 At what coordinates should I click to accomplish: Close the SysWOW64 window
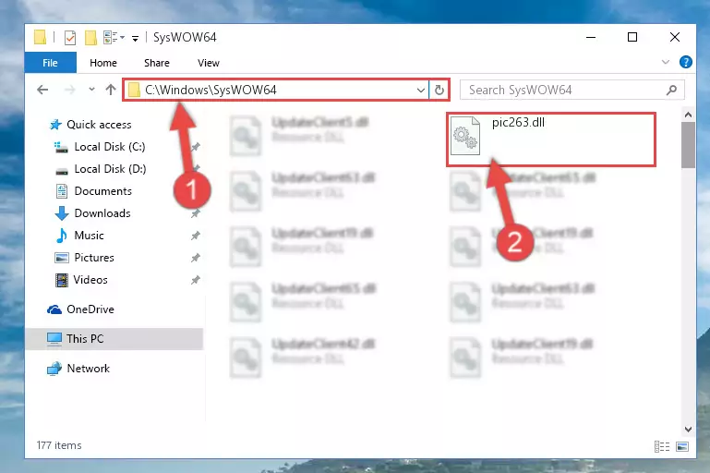coord(674,37)
